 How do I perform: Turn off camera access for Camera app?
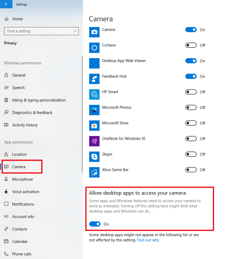191,30
